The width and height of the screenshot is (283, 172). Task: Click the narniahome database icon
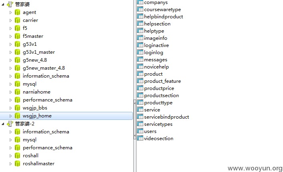pos(17,92)
